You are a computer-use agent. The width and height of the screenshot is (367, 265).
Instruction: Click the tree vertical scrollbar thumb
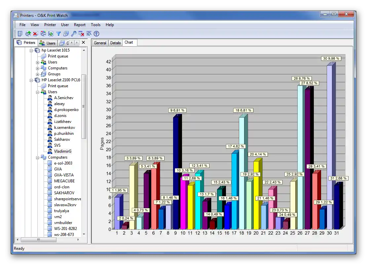click(x=84, y=106)
